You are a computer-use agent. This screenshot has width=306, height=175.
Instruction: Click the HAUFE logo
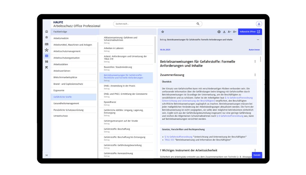(x=58, y=22)
